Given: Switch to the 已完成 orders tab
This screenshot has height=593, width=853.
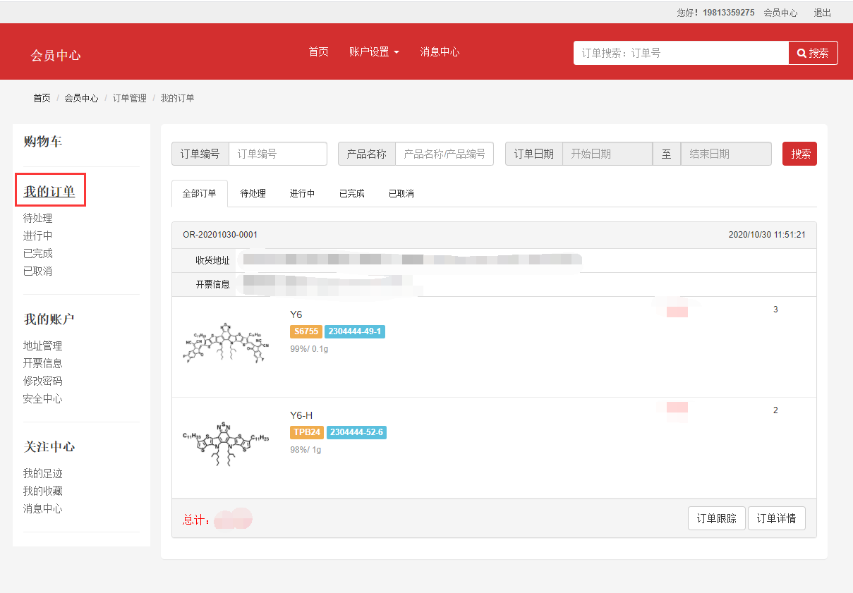Looking at the screenshot, I should point(351,193).
